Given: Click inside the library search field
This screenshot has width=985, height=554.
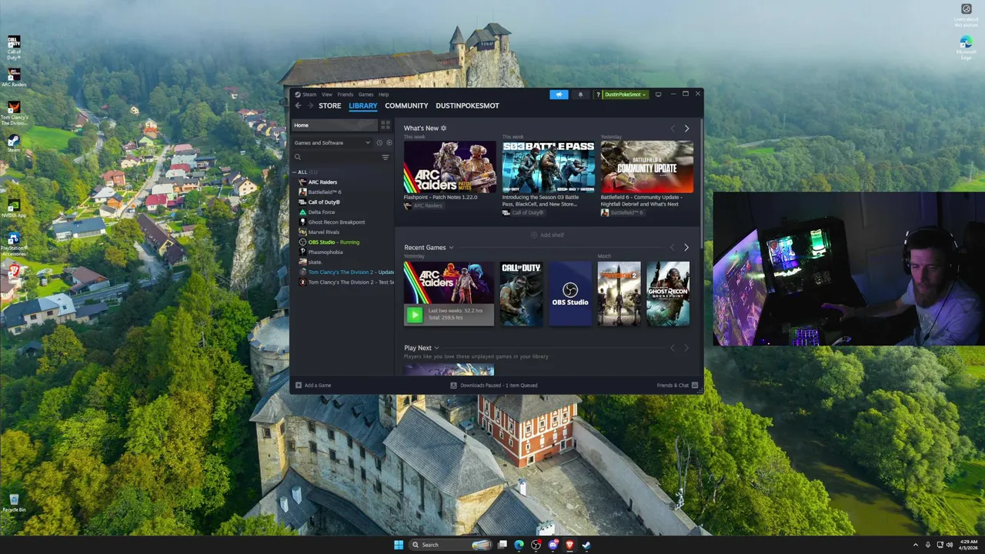Looking at the screenshot, I should 336,157.
